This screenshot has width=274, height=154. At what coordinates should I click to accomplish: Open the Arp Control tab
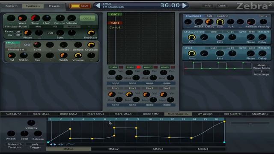point(232,114)
